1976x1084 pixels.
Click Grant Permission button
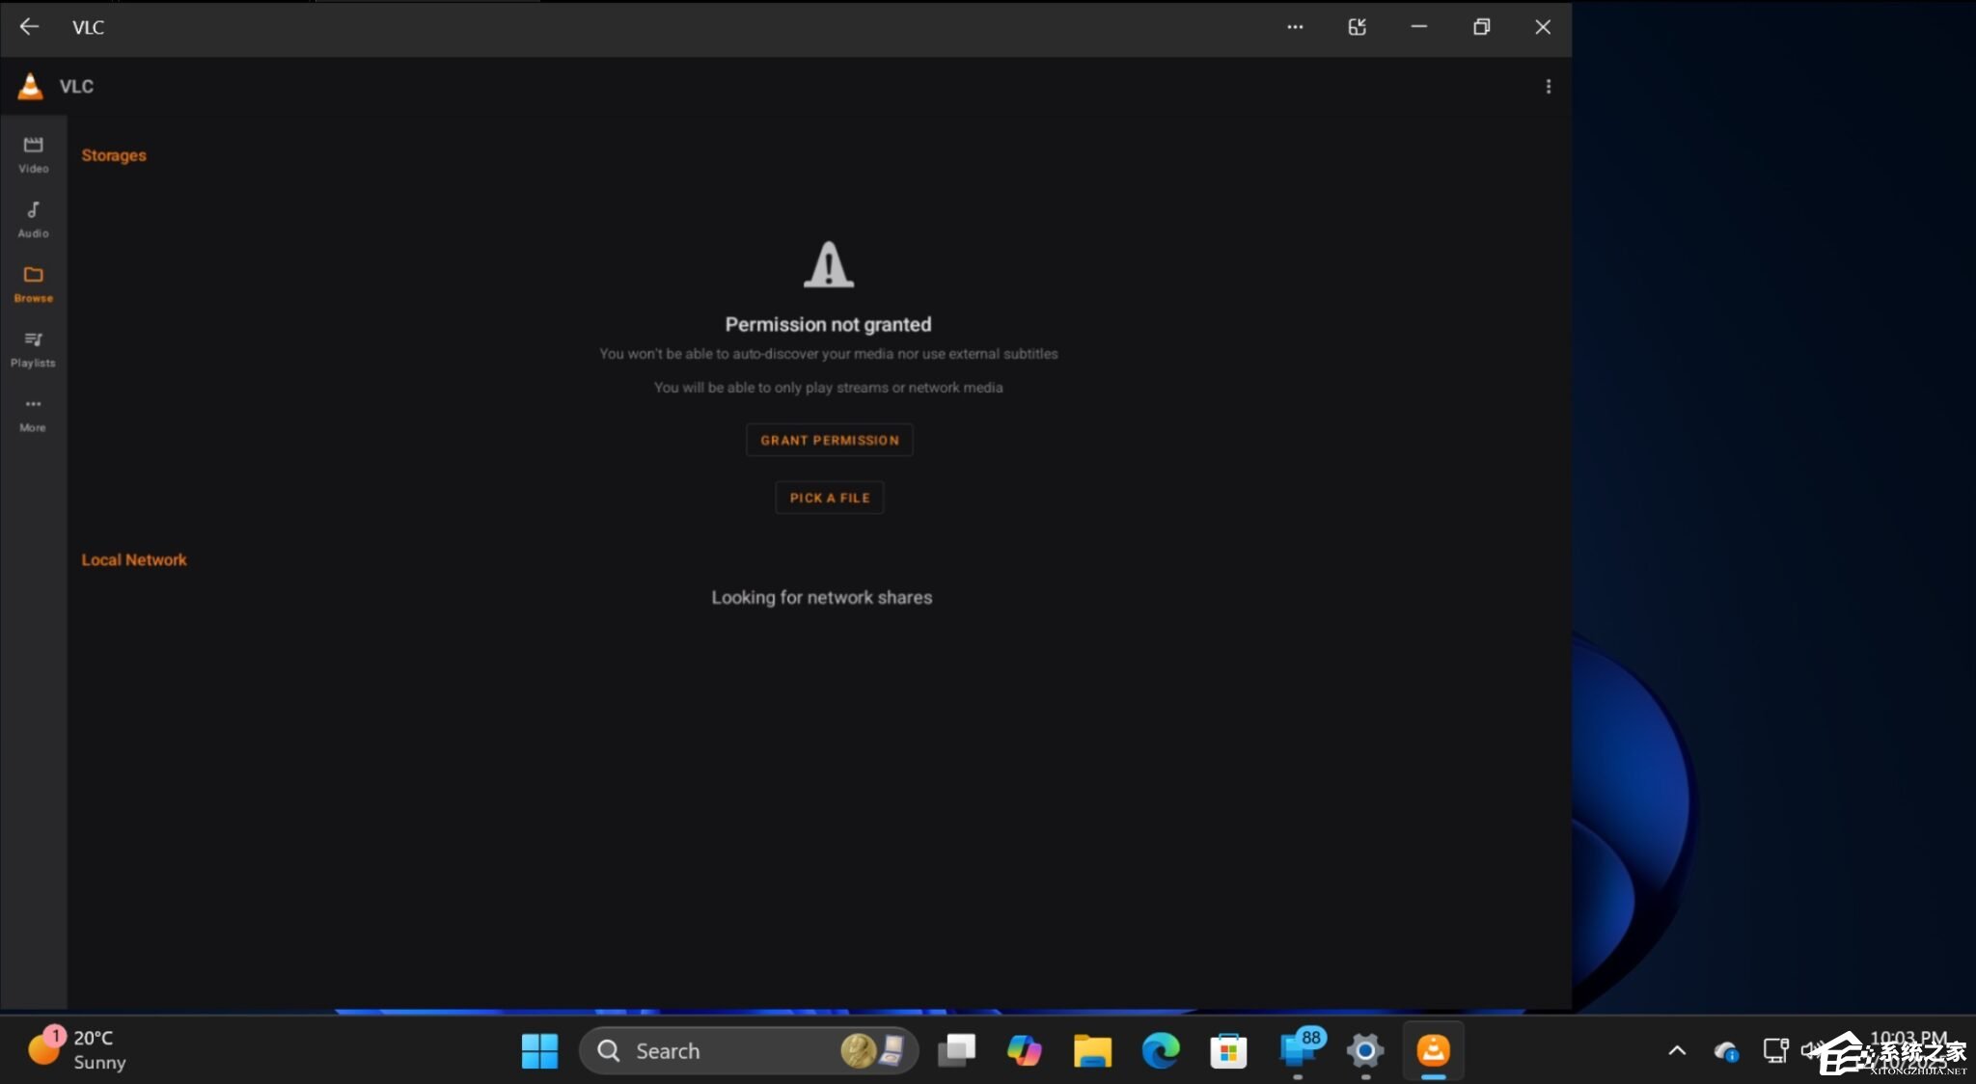tap(829, 440)
